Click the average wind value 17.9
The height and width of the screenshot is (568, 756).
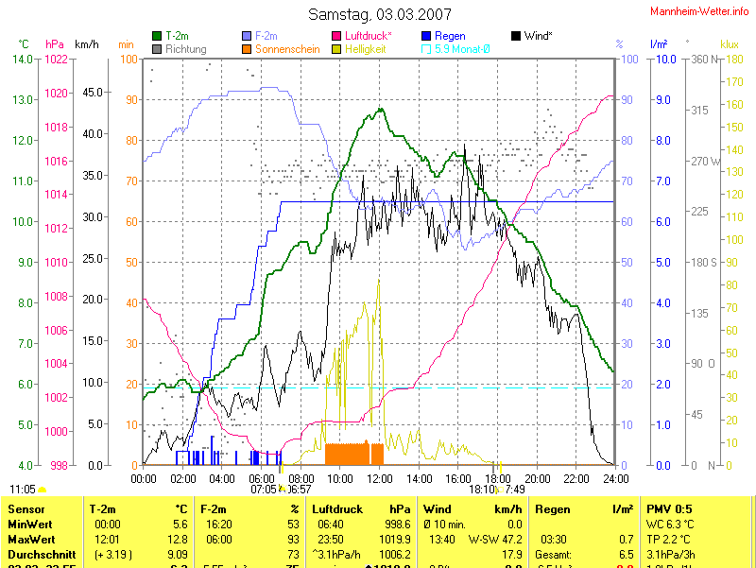point(512,555)
